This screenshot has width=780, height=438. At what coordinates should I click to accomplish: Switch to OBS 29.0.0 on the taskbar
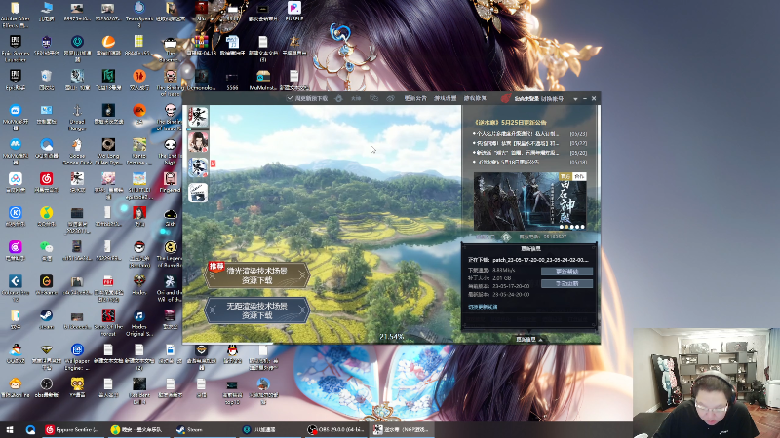point(335,429)
